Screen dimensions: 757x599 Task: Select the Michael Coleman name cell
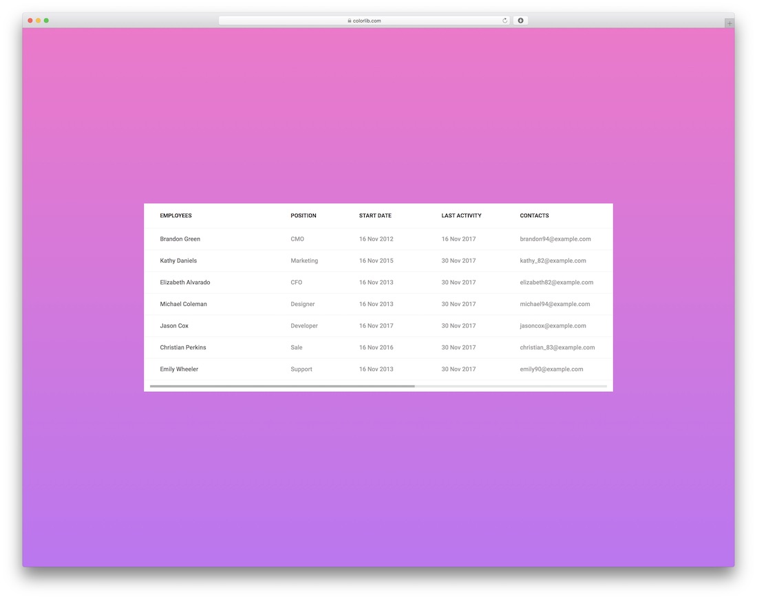184,305
